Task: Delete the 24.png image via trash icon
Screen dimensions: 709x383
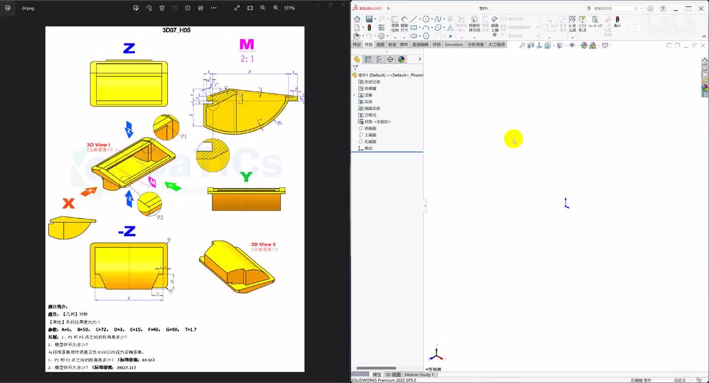Action: click(x=162, y=8)
